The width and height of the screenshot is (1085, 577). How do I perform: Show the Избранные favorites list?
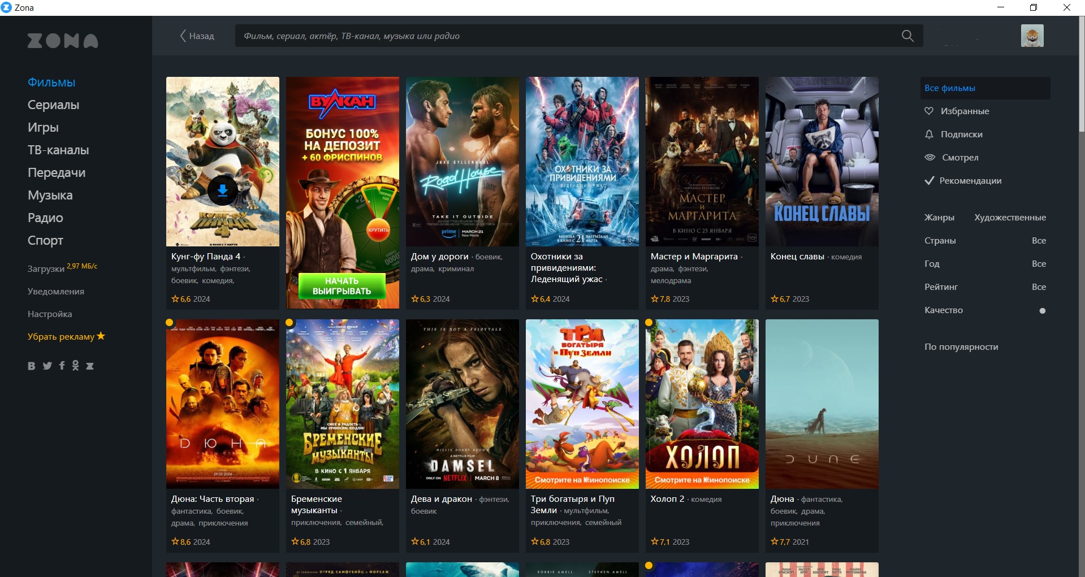tap(965, 111)
